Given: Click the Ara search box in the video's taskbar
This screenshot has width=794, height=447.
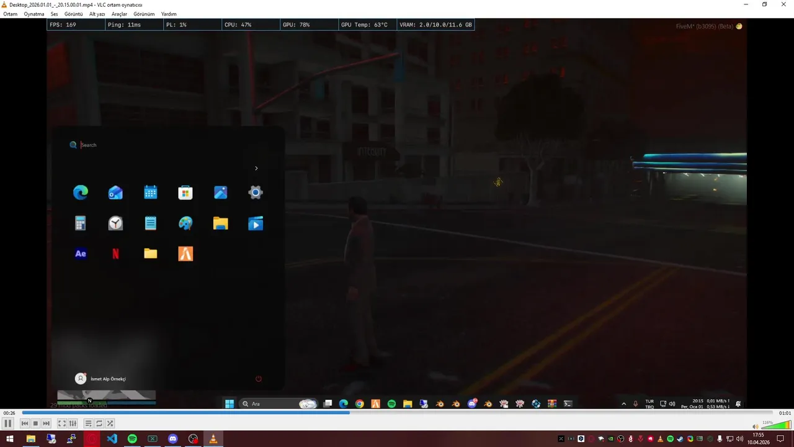Looking at the screenshot, I should click(278, 404).
